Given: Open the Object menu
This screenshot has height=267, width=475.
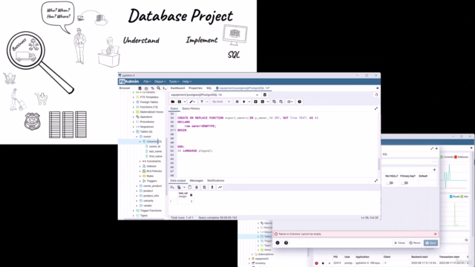Looking at the screenshot, I should (160, 82).
